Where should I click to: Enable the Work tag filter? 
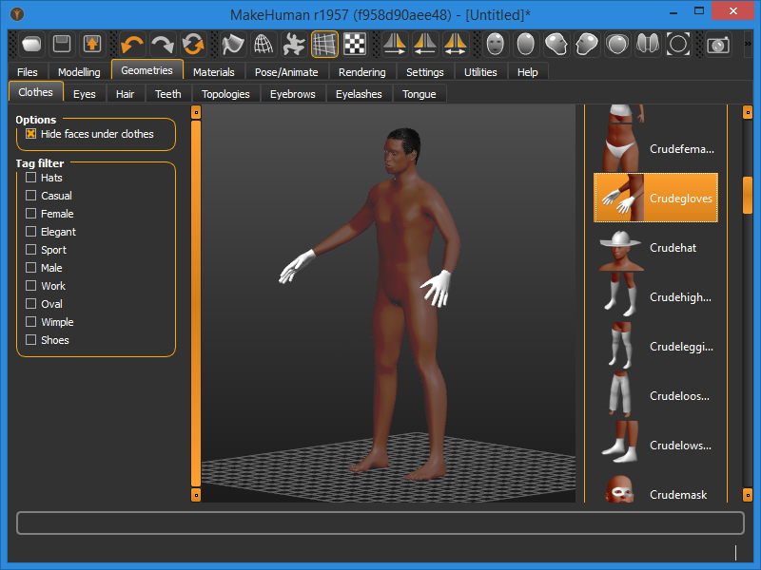pos(31,286)
